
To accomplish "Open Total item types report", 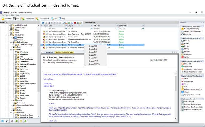I will (x=188, y=101).
